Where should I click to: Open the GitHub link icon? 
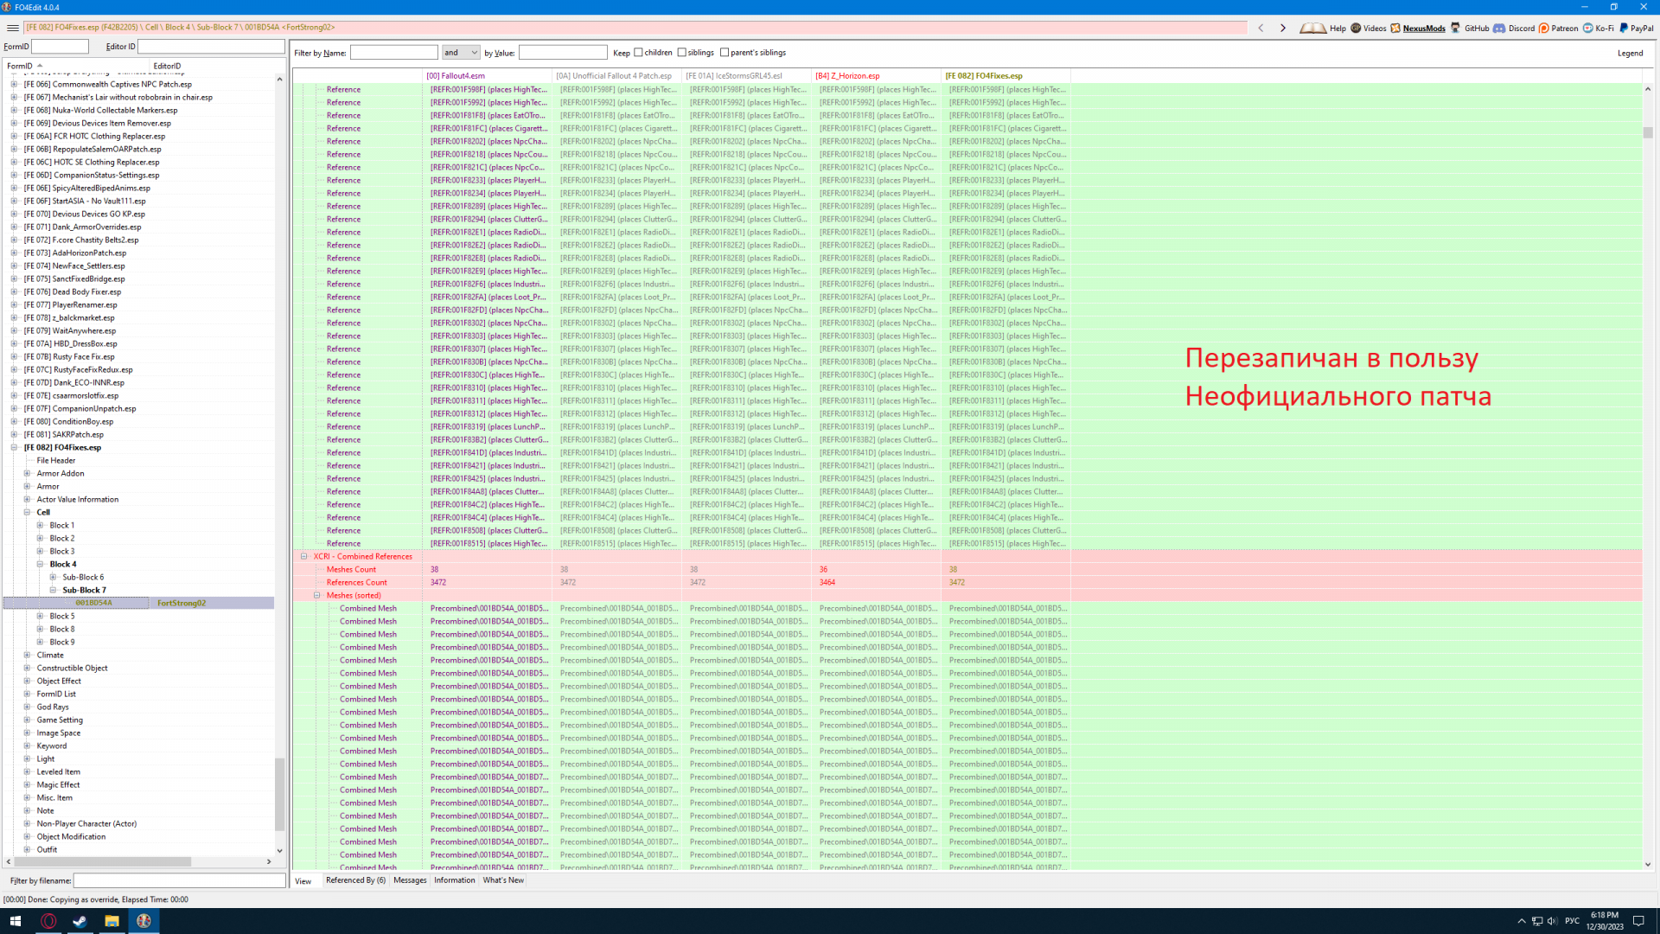point(1456,29)
